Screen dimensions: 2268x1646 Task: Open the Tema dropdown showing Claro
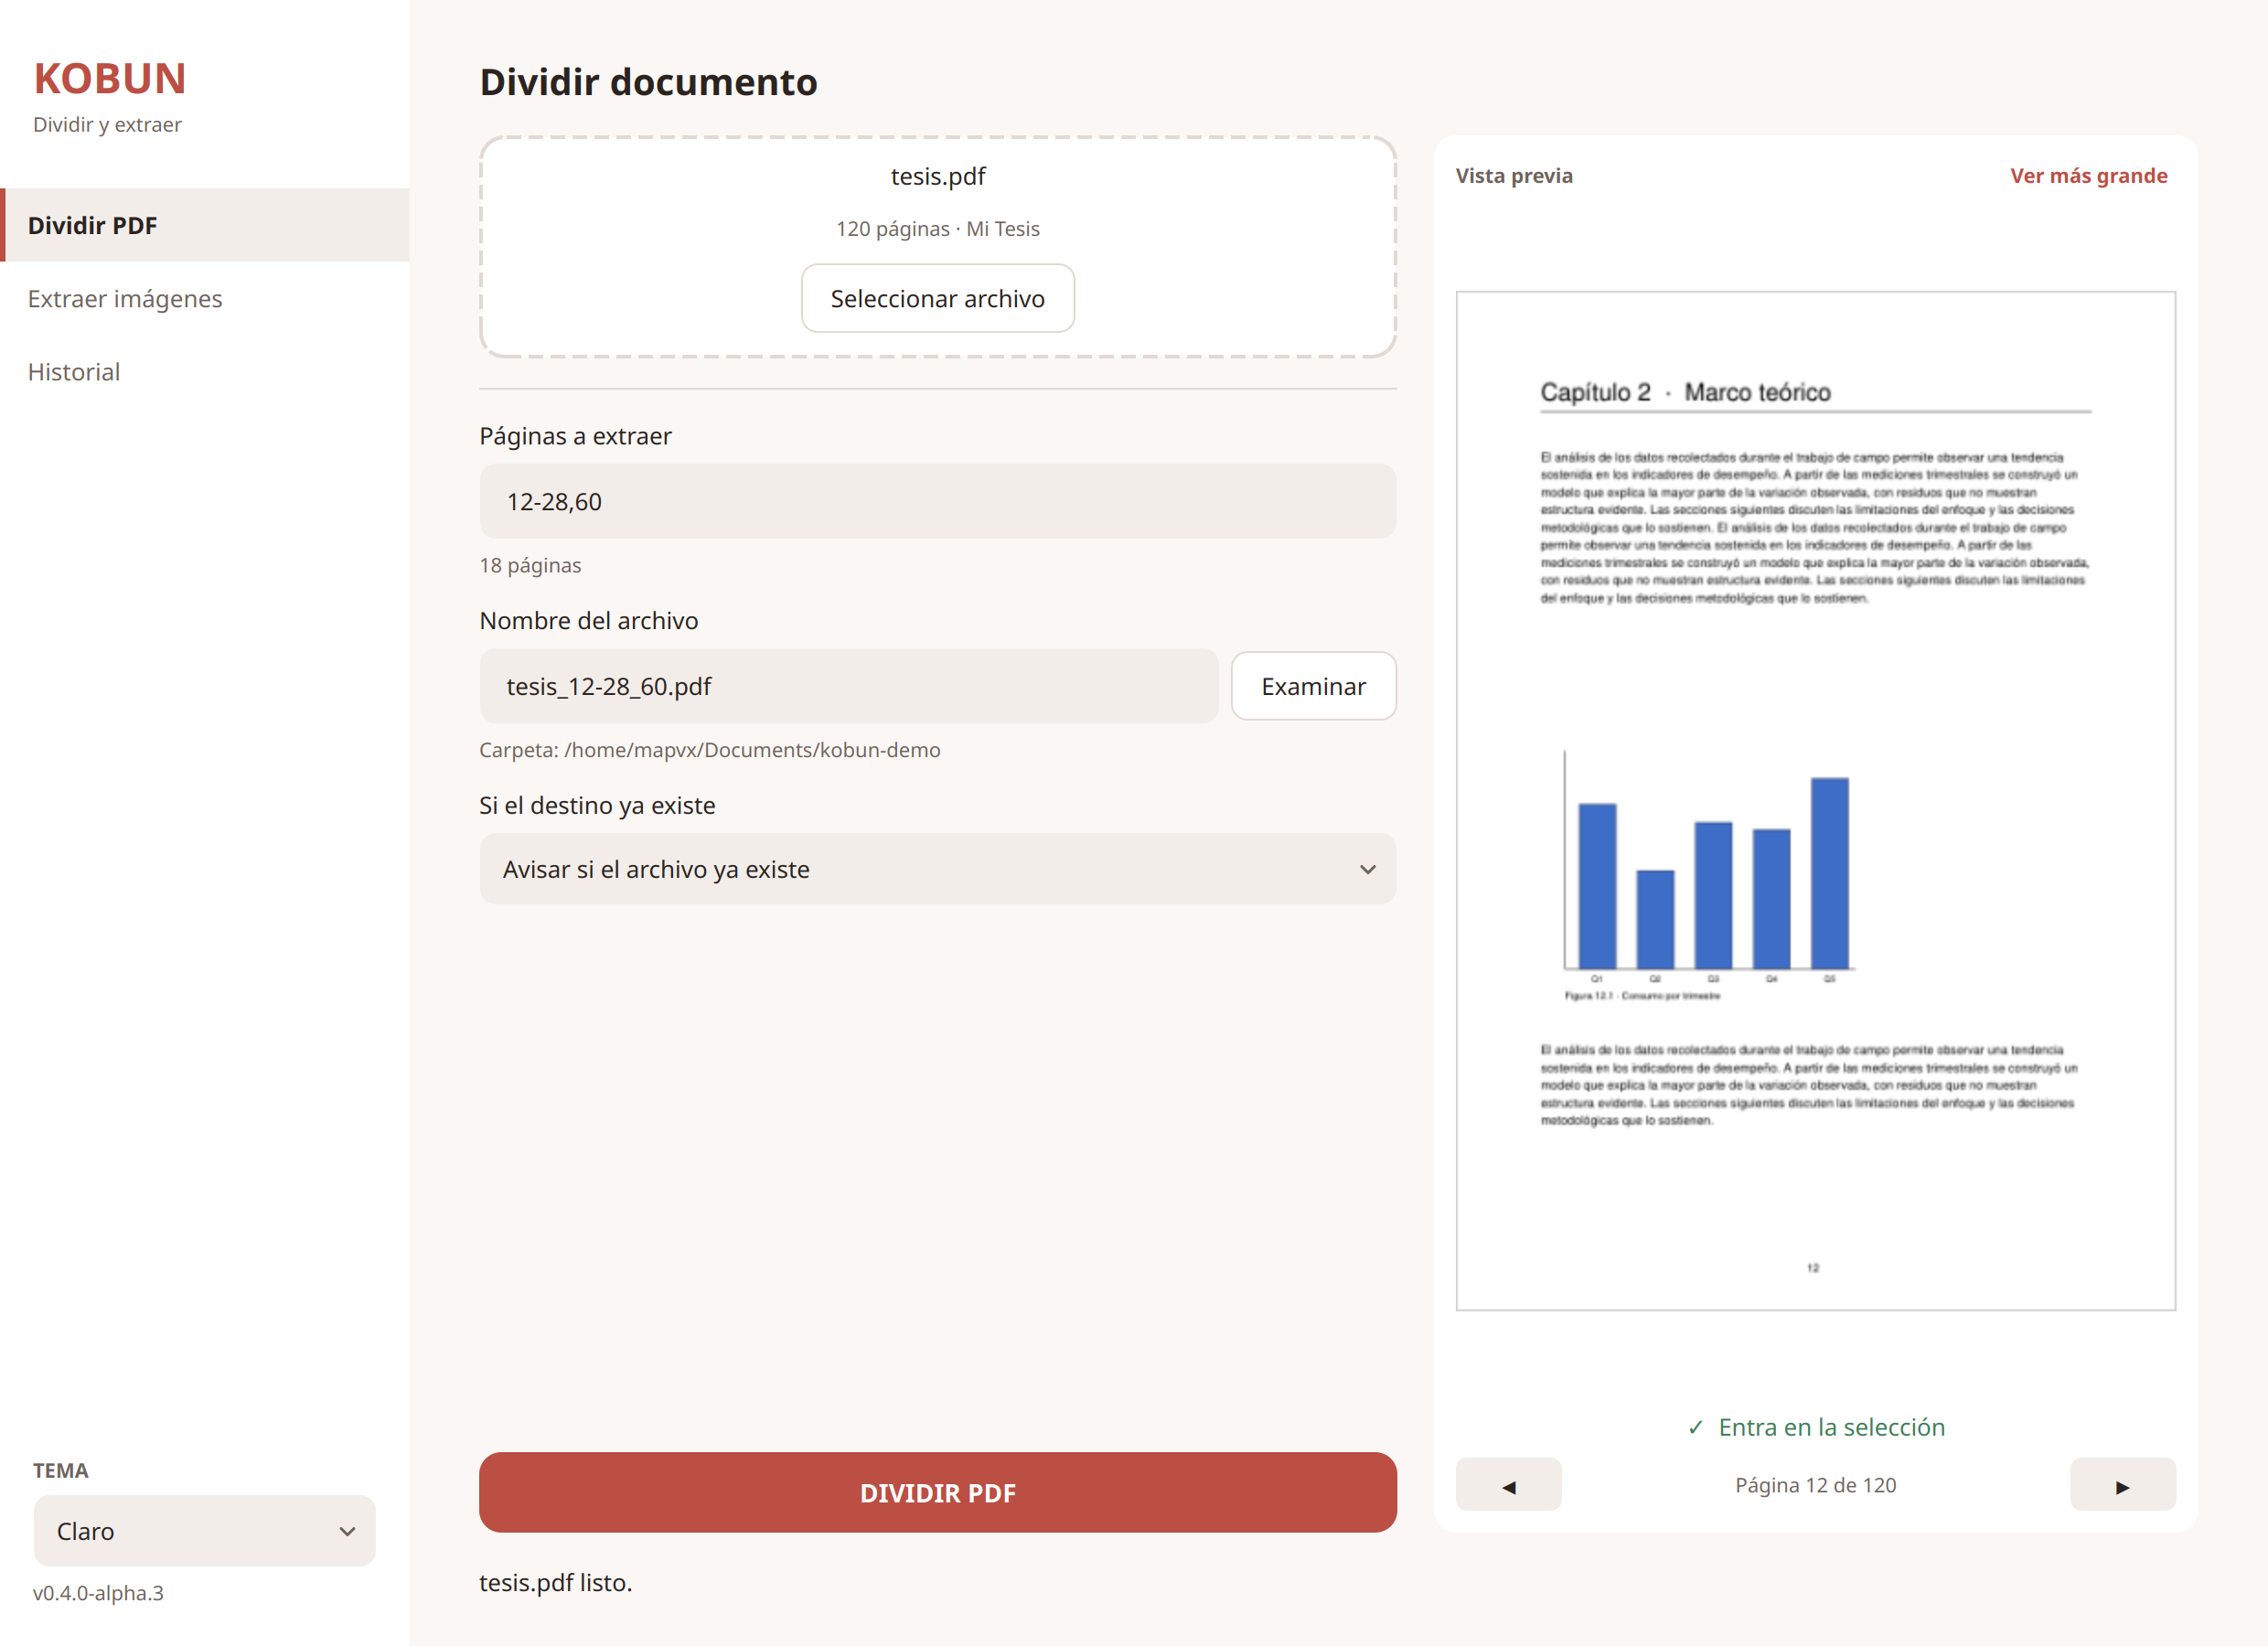point(204,1531)
